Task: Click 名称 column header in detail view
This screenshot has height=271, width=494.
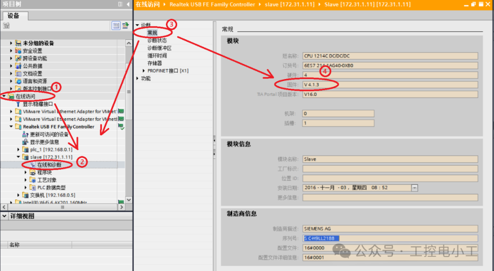Action: pos(40,244)
